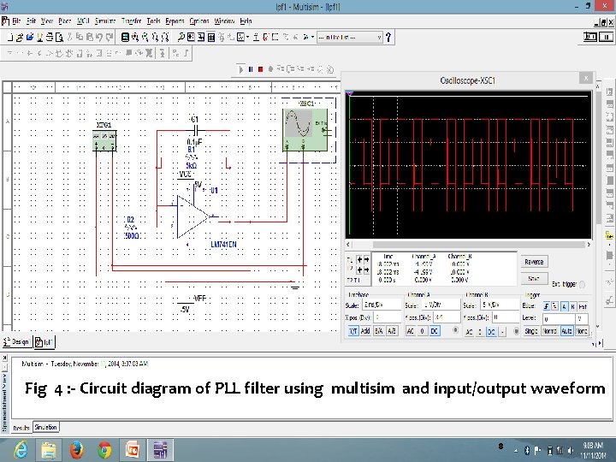Viewport: 616px width, 462px height.
Task: Switch to the lpf1 sheet tab
Action: pos(44,342)
